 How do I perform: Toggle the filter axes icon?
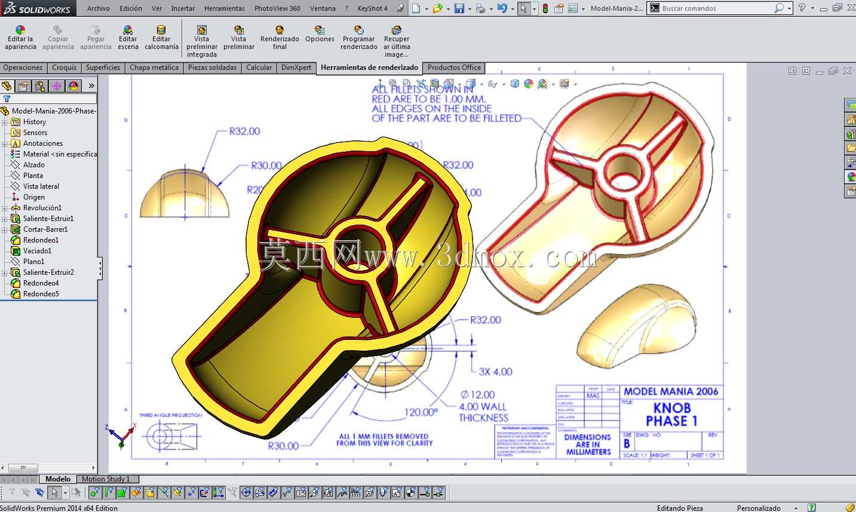coord(164,492)
